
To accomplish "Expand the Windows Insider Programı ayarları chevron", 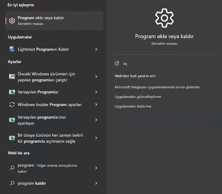I will [96, 105].
